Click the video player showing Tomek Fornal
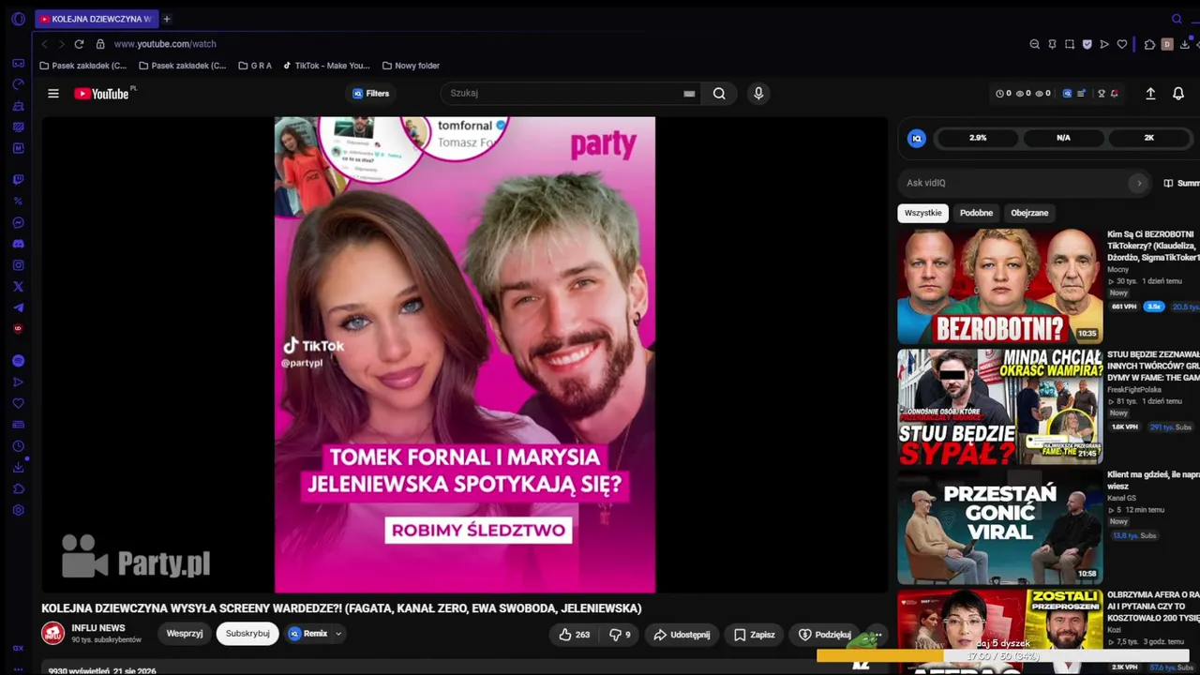 click(465, 354)
